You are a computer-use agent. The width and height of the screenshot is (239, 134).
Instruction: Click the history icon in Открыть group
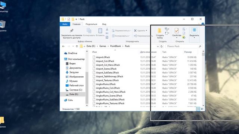pos(184,37)
